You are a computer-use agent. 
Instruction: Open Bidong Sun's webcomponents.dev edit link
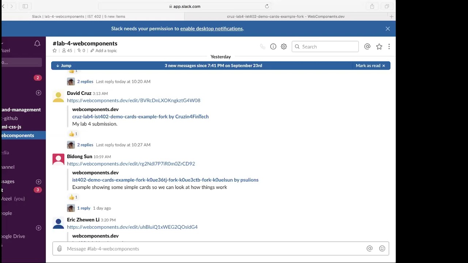click(x=131, y=164)
